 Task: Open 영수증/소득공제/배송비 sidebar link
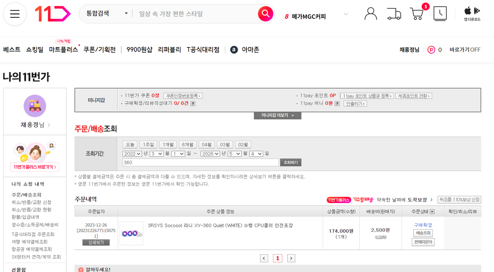(35, 224)
